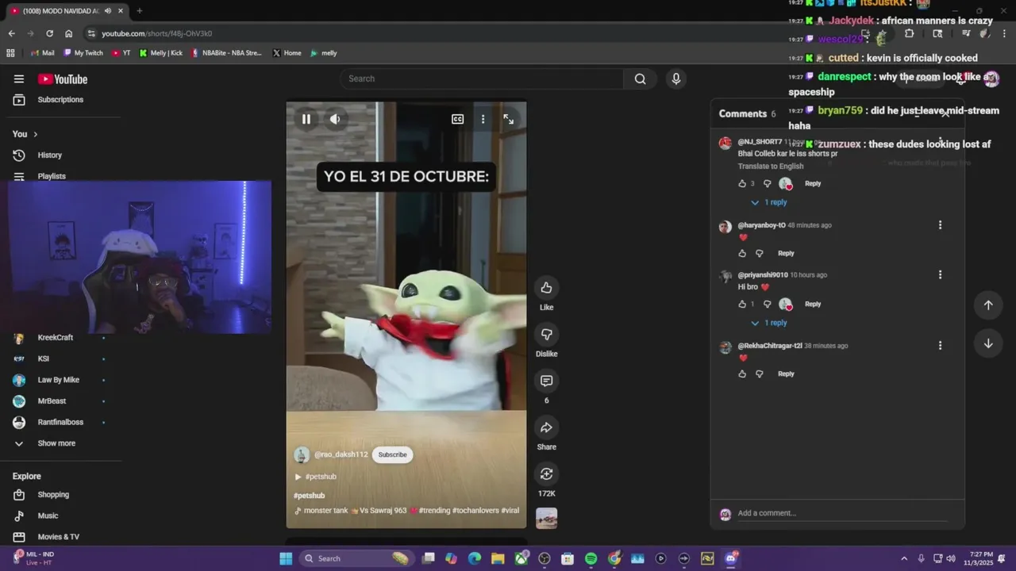Like the @priyanshi9010 comment

tap(742, 304)
